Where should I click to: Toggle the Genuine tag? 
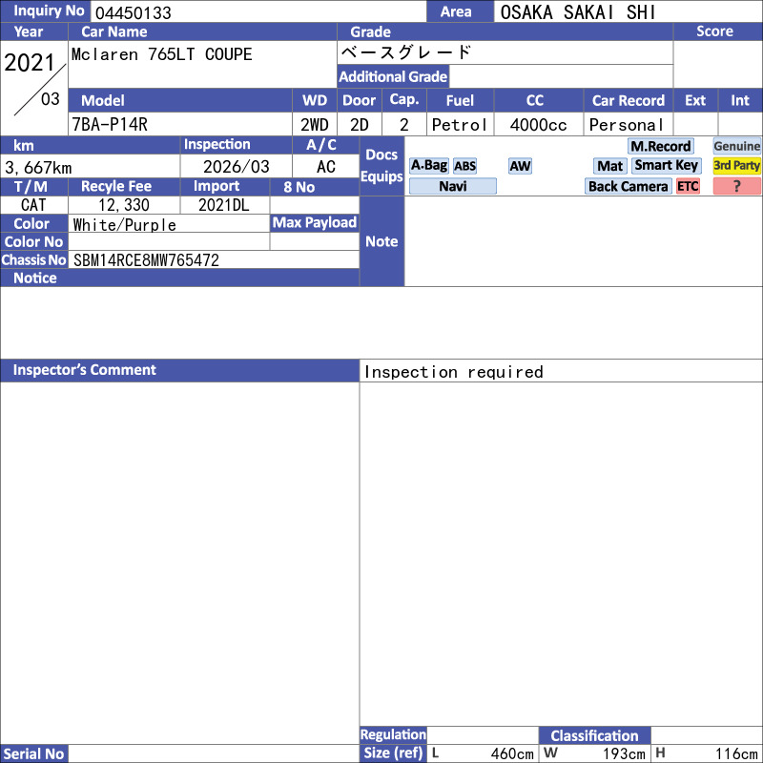click(x=736, y=146)
